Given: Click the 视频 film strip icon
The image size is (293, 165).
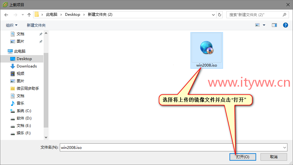Looking at the screenshot, I should click(12, 74).
